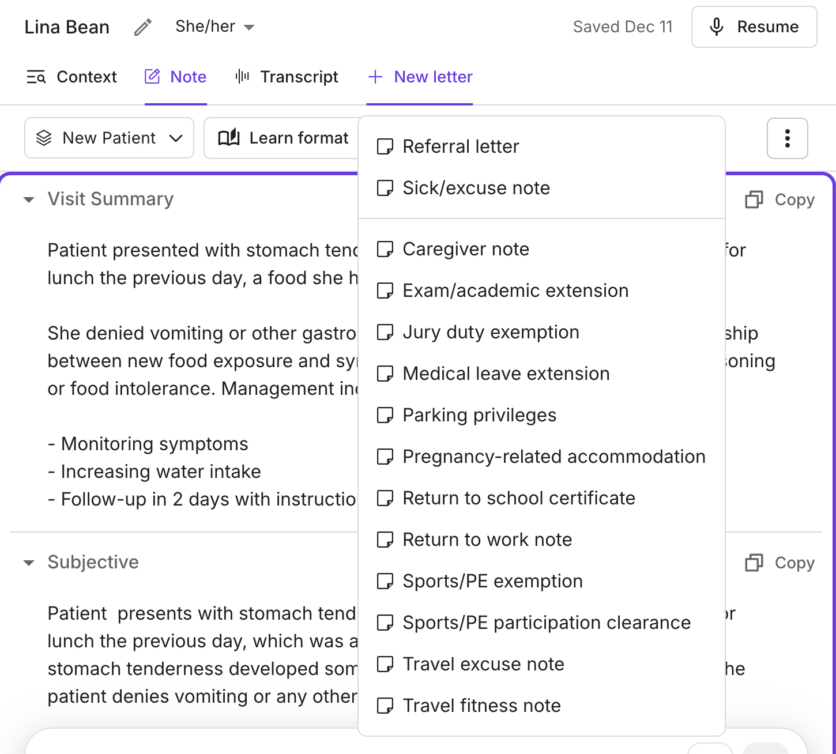Switch to the Transcript tab

click(x=299, y=77)
